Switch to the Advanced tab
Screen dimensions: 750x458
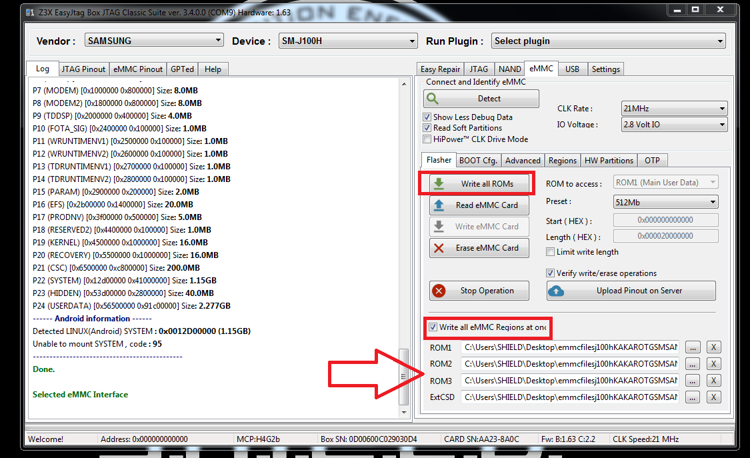tap(523, 161)
